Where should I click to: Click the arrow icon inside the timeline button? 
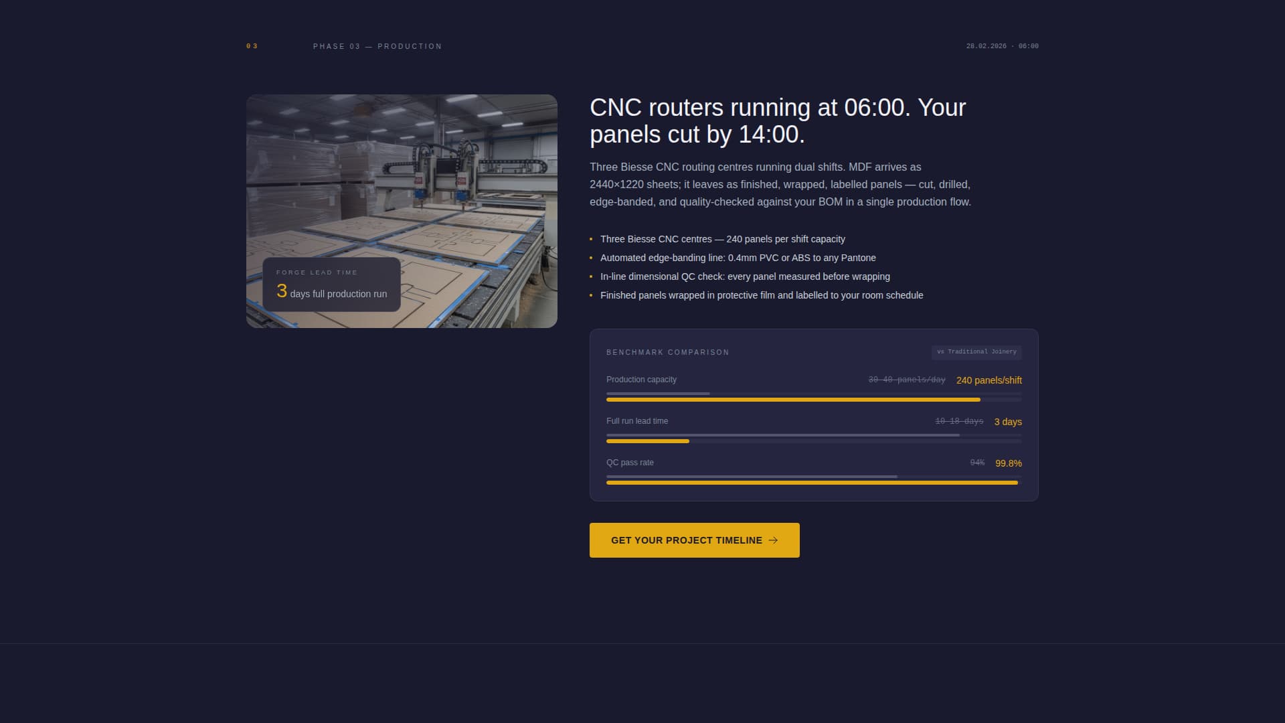pyautogui.click(x=774, y=540)
